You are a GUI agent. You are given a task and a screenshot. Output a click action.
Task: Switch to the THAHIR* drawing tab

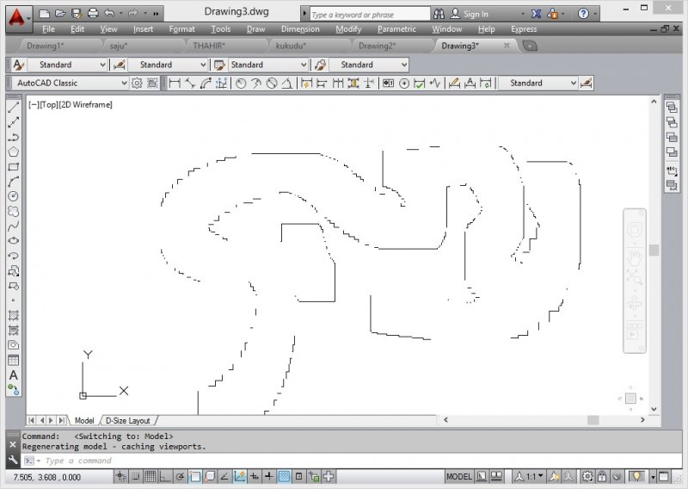pyautogui.click(x=209, y=46)
